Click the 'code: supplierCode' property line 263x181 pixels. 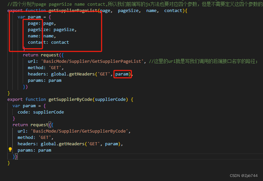pyautogui.click(x=41, y=112)
